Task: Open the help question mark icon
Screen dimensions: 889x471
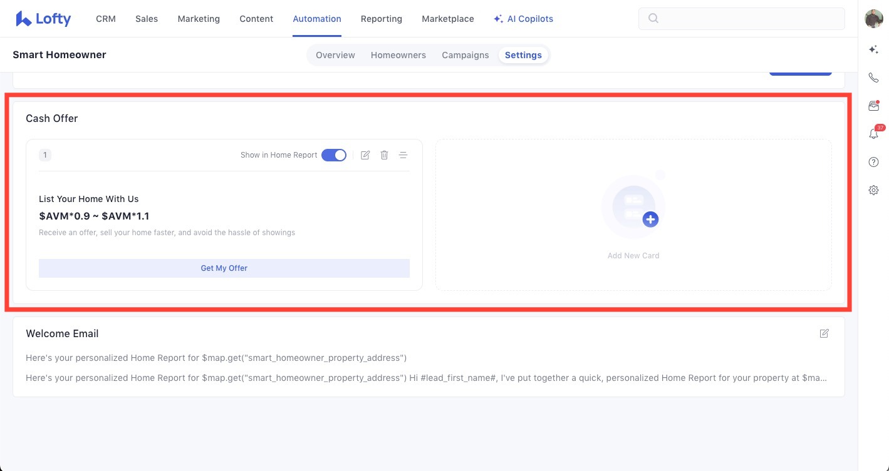Action: (x=873, y=162)
